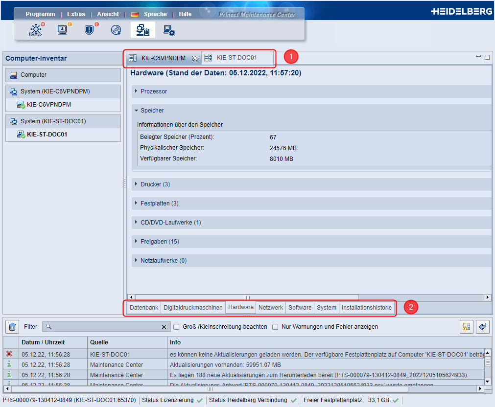Click the red X error icon in log
The width and height of the screenshot is (495, 407).
(9, 354)
